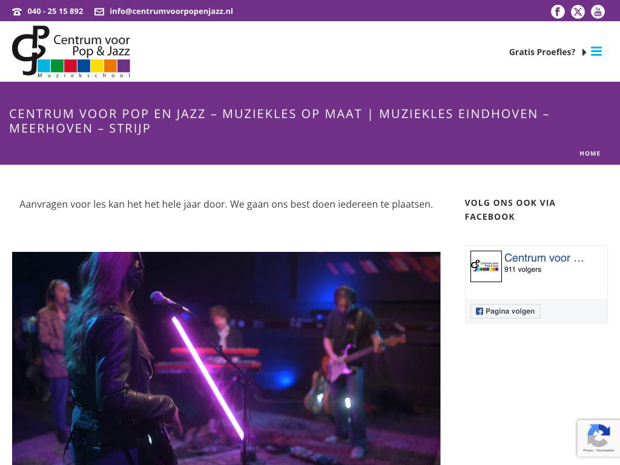Click Facebook widget page profile thumbnail

pos(486,266)
